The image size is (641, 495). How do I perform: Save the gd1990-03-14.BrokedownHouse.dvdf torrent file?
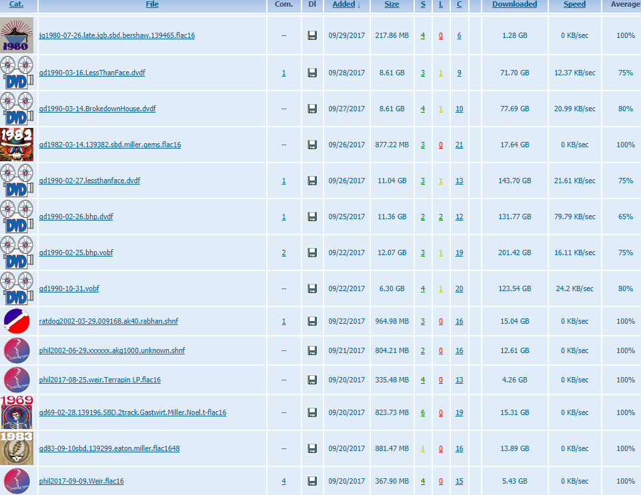[312, 109]
